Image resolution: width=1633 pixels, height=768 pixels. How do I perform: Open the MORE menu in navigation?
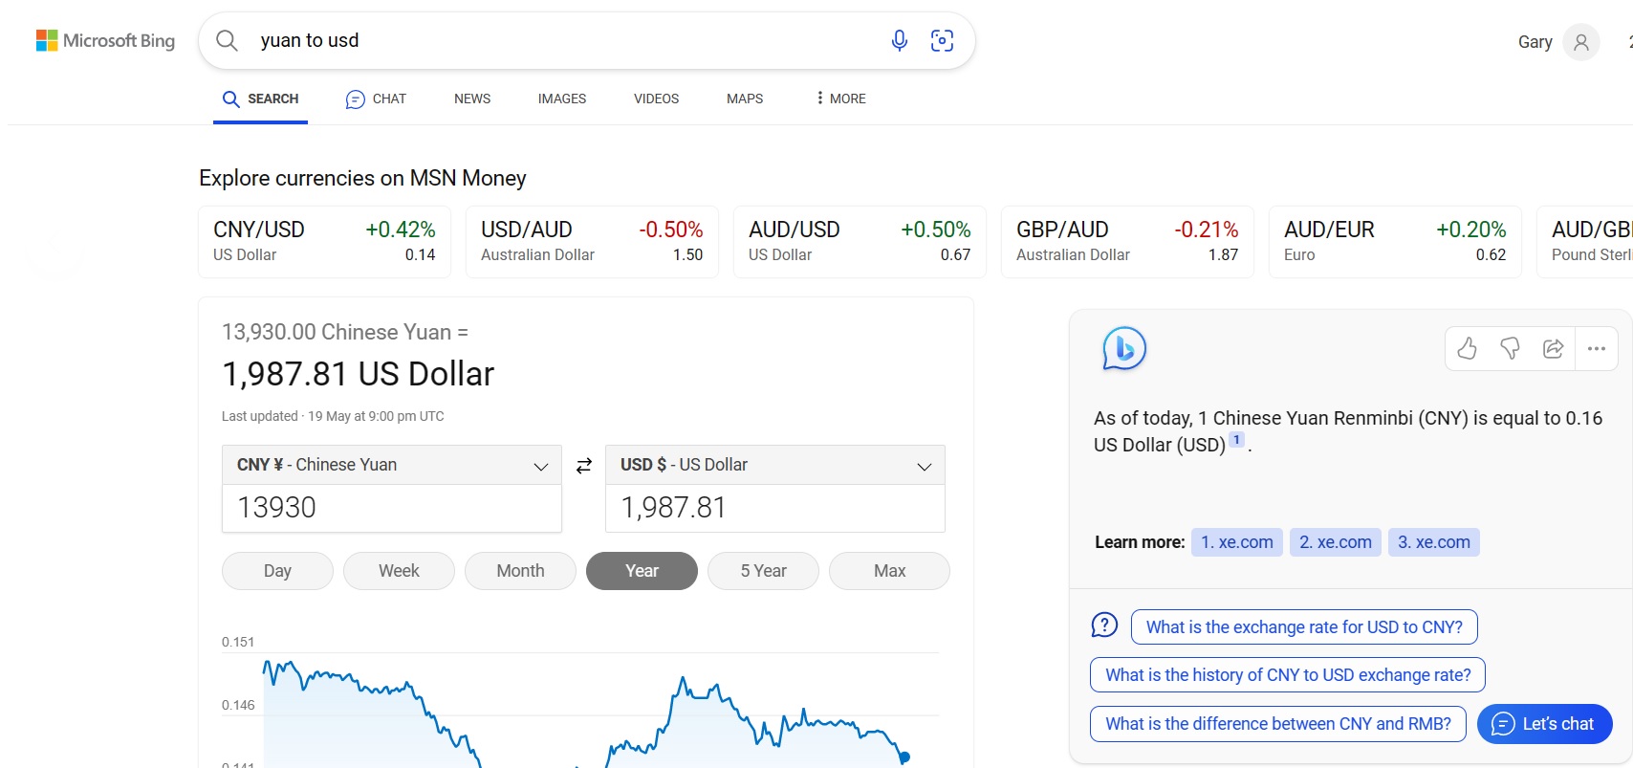[x=840, y=99]
